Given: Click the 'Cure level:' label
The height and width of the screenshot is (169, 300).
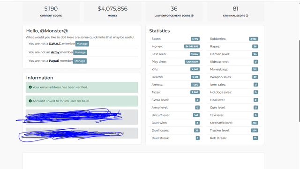Looking at the screenshot, I should coord(217,108).
